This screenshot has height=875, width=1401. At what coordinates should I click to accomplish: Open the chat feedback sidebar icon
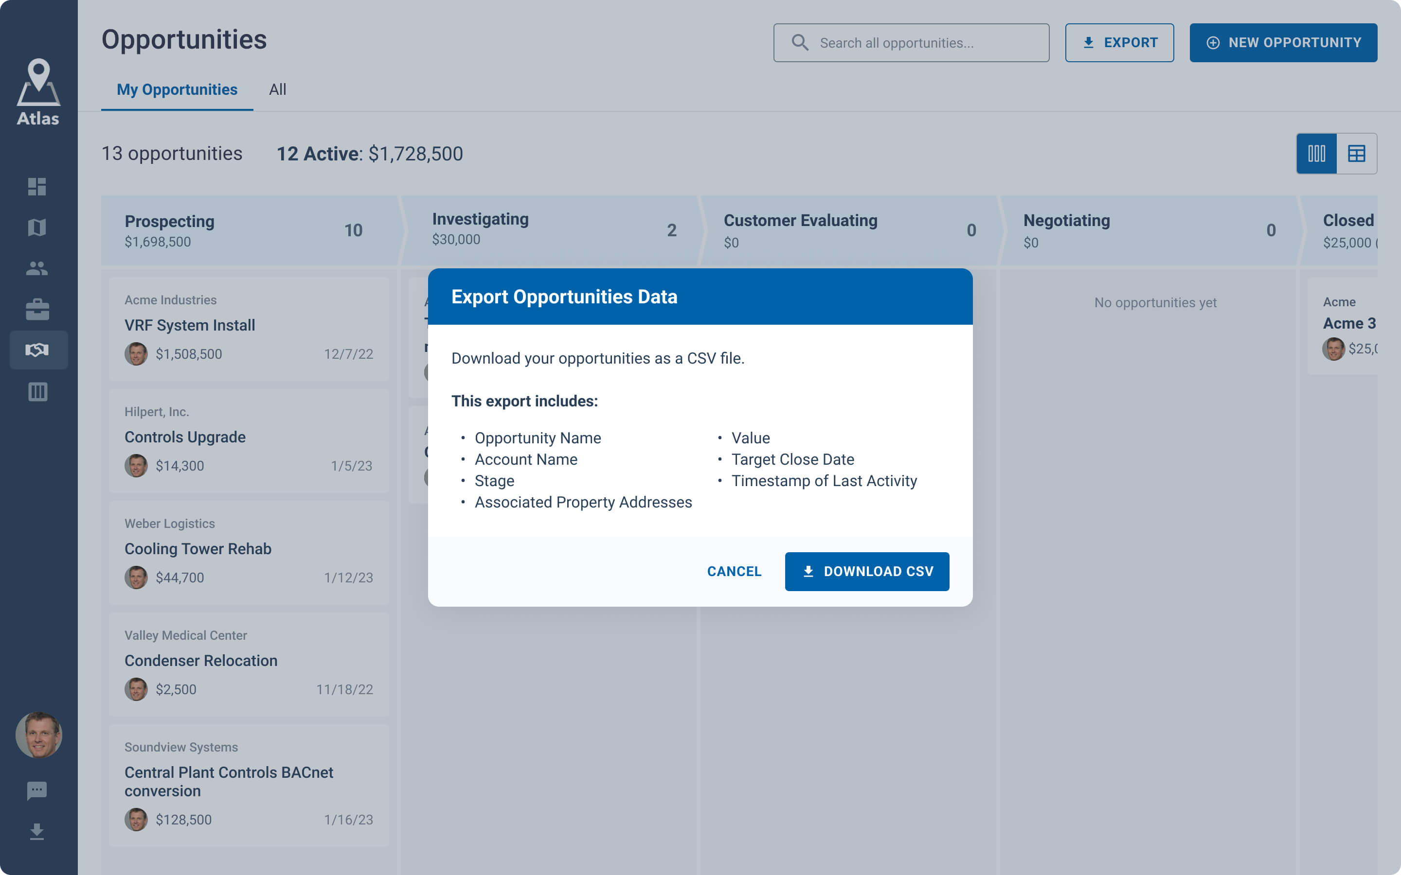pos(37,790)
